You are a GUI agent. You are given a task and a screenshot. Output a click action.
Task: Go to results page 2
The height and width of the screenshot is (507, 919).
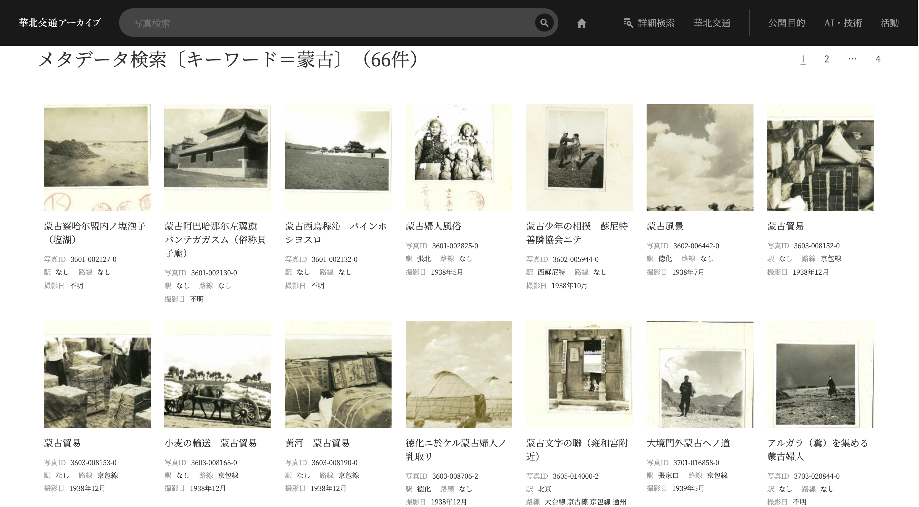click(826, 59)
